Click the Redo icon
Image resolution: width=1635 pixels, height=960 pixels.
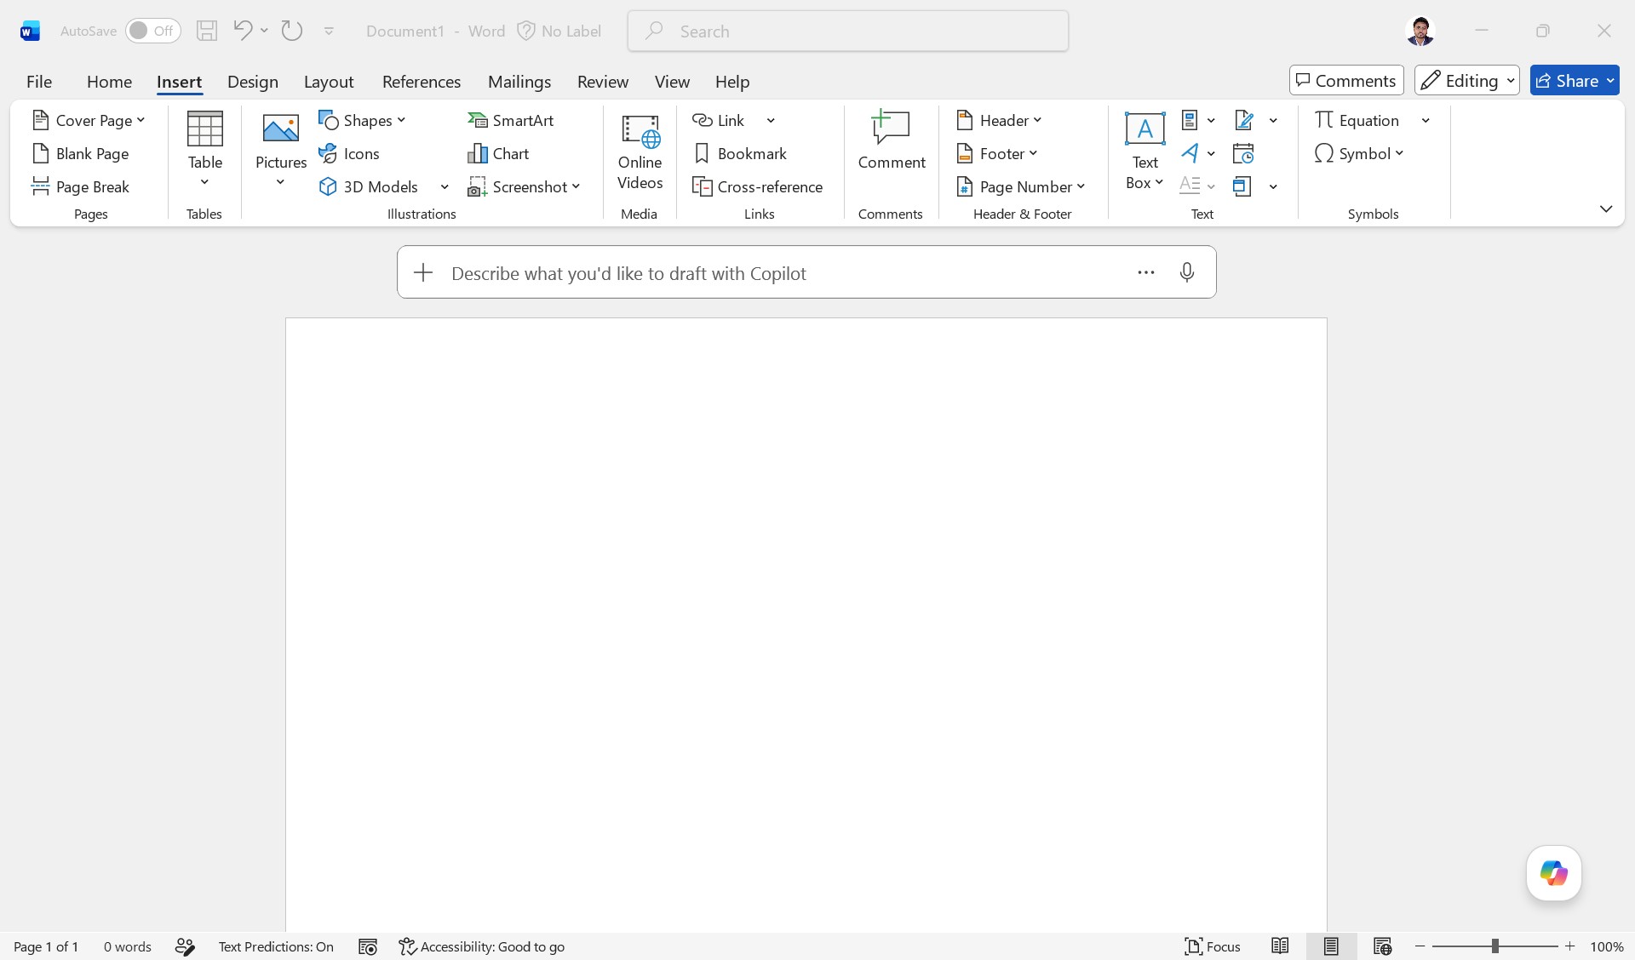[x=292, y=31]
